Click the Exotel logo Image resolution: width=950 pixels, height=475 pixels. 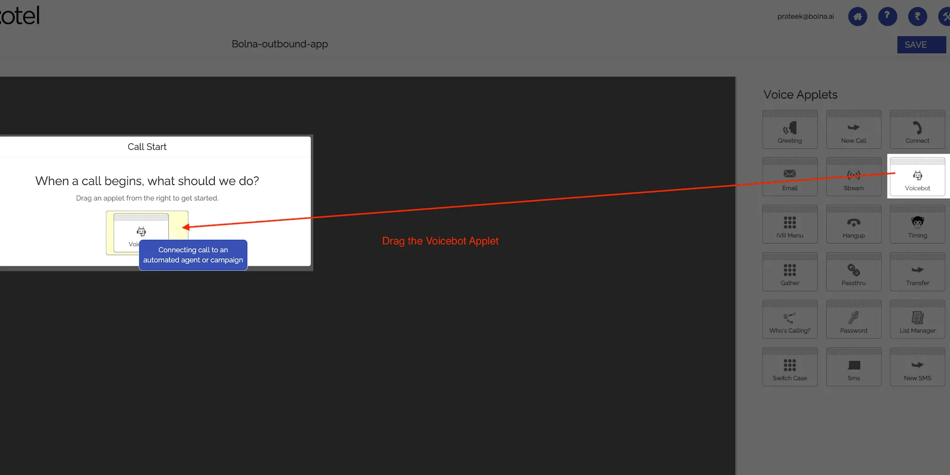tap(19, 15)
